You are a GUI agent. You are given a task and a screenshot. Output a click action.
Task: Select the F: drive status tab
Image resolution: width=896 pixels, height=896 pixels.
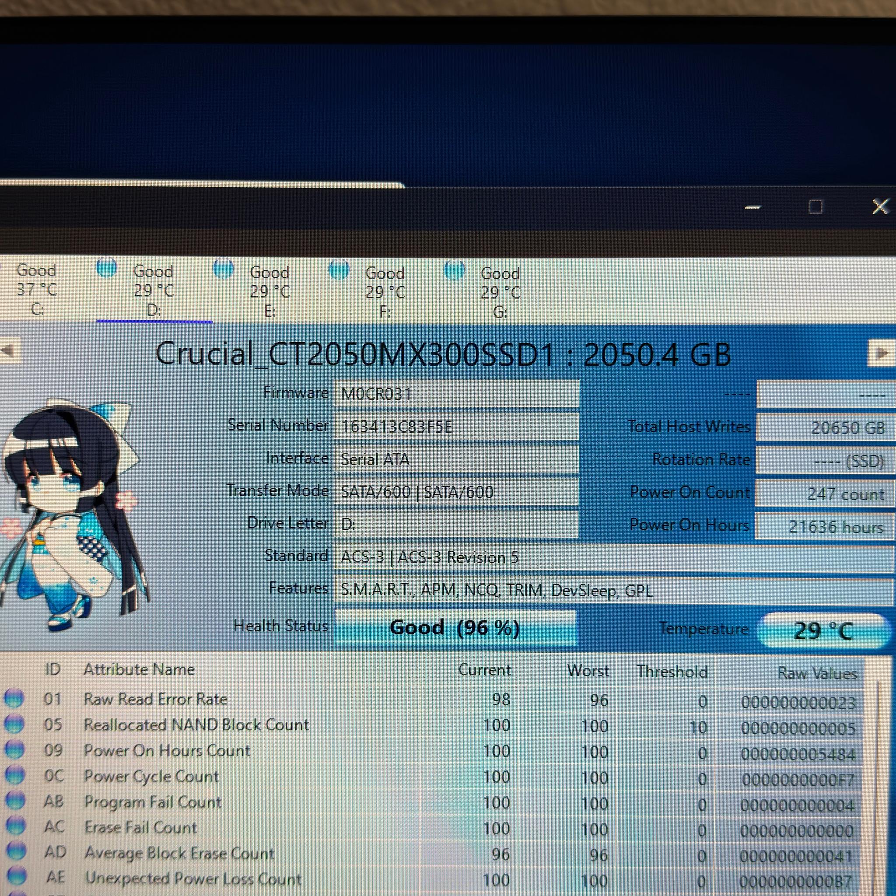point(385,292)
